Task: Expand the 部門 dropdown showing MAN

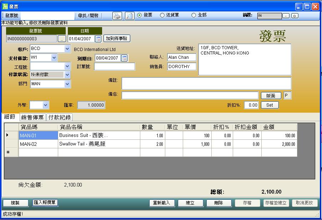Action: (x=67, y=84)
